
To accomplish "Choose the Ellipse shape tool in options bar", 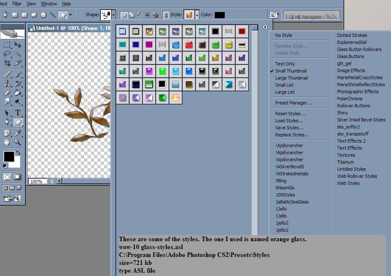I will 34,15.
